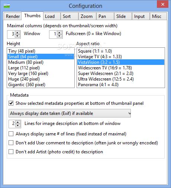Screen dimensions: 171x188
Task: Select Ultra Widescreen (12:5) aspect ratio
Action: (x=121, y=79)
